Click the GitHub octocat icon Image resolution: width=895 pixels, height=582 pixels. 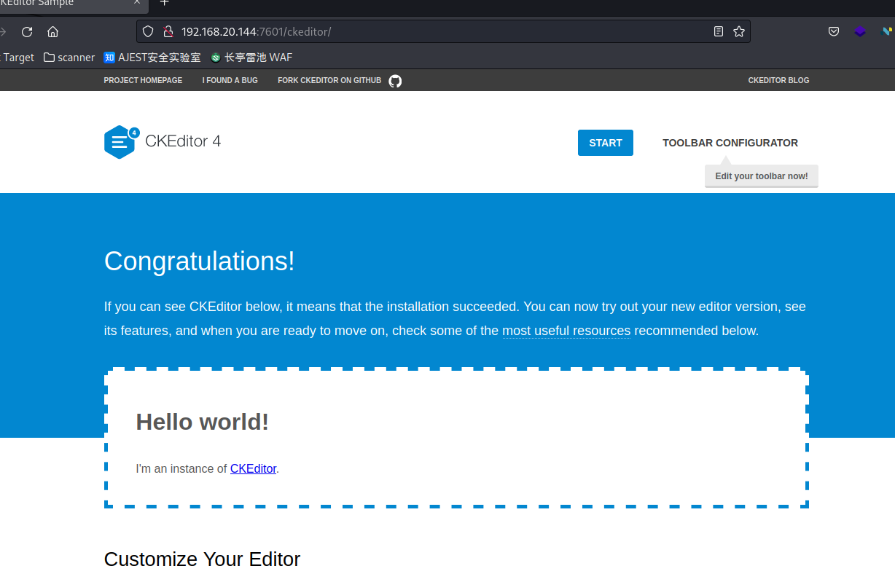[395, 80]
